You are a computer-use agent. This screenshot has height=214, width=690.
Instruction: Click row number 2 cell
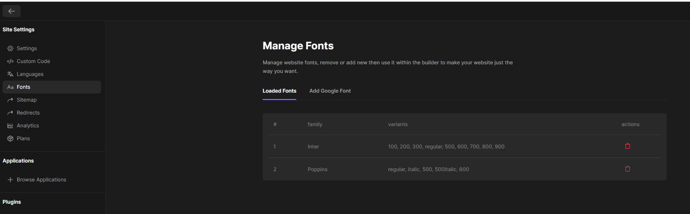pyautogui.click(x=275, y=169)
